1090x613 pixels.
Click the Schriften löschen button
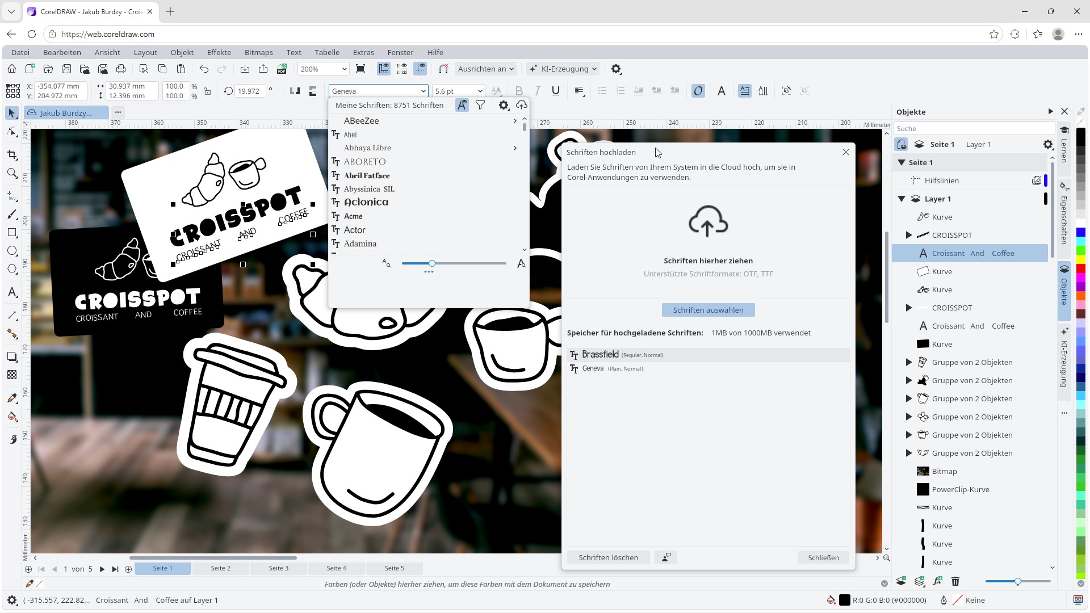click(x=608, y=557)
